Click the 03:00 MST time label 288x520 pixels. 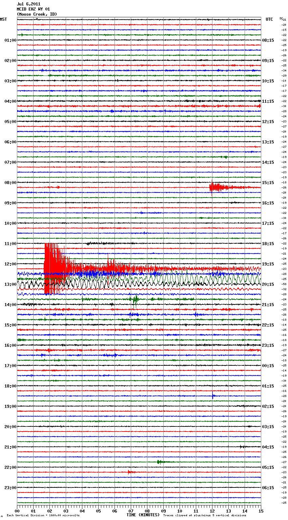pos(11,81)
